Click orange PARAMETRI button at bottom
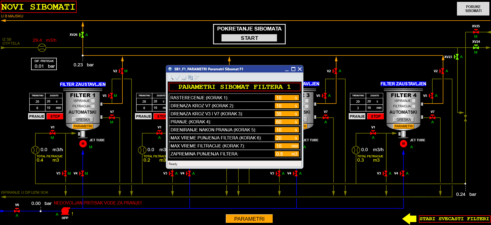The height and width of the screenshot is (225, 491). [249, 219]
